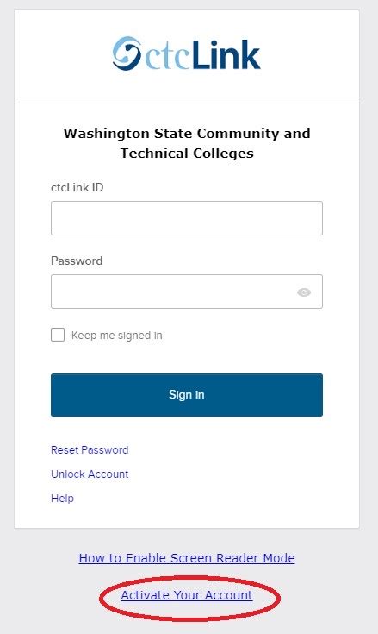Focus the ctcLink ID input field
The height and width of the screenshot is (634, 378).
click(187, 218)
